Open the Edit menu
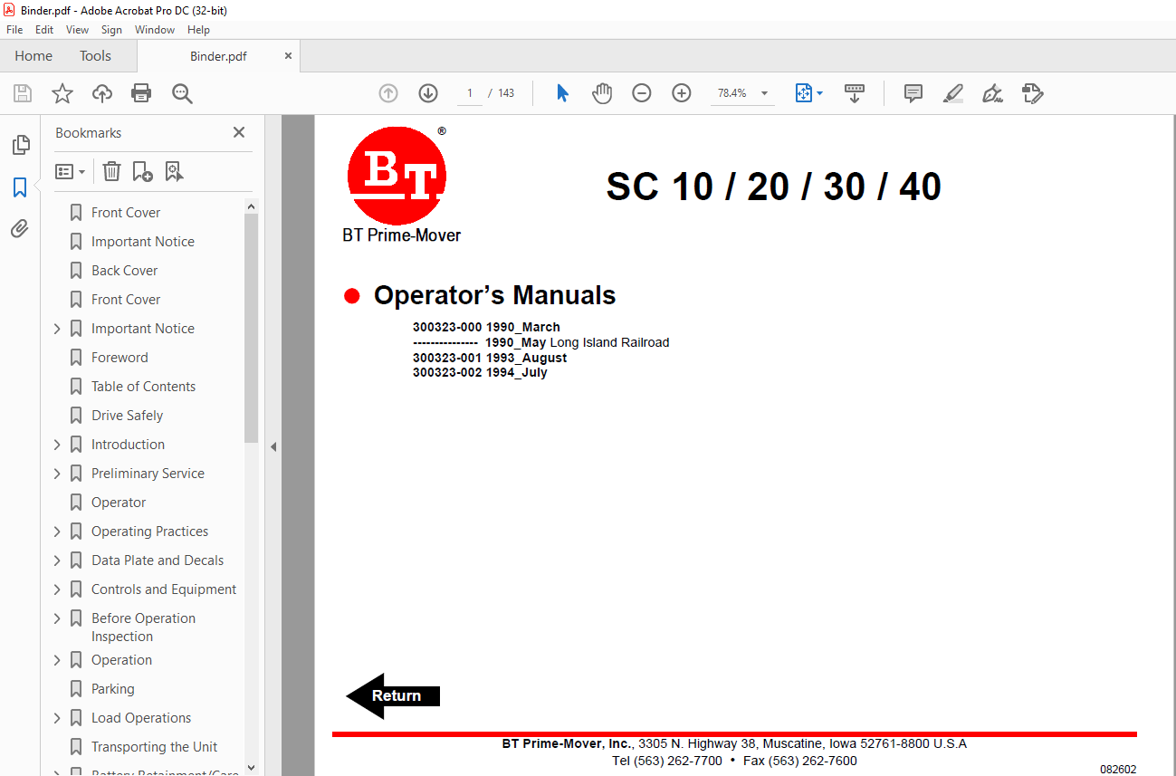Image resolution: width=1176 pixels, height=776 pixels. tap(44, 30)
